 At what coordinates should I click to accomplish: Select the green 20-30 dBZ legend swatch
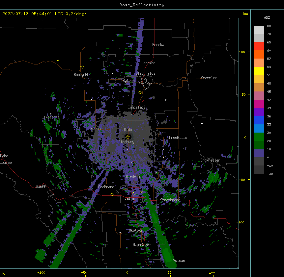tap(259, 137)
